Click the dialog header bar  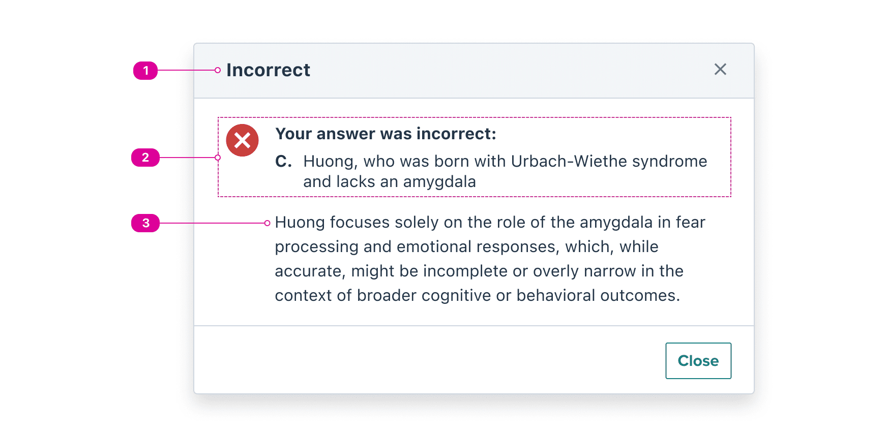(474, 71)
